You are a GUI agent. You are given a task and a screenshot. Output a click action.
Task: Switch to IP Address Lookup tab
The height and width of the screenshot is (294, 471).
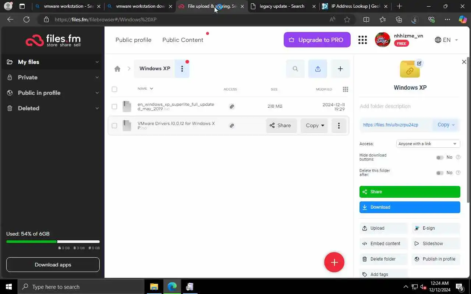click(355, 6)
